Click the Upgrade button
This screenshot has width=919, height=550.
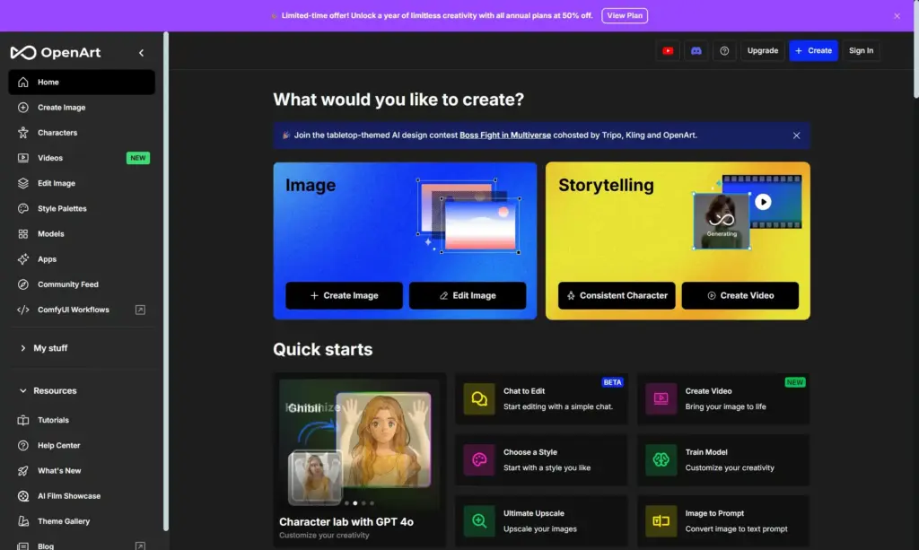click(x=763, y=51)
